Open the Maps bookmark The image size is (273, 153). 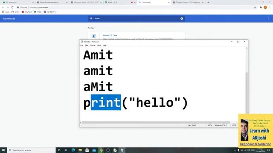[38, 12]
